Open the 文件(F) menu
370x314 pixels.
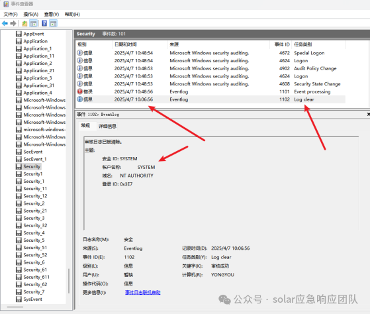click(x=11, y=15)
